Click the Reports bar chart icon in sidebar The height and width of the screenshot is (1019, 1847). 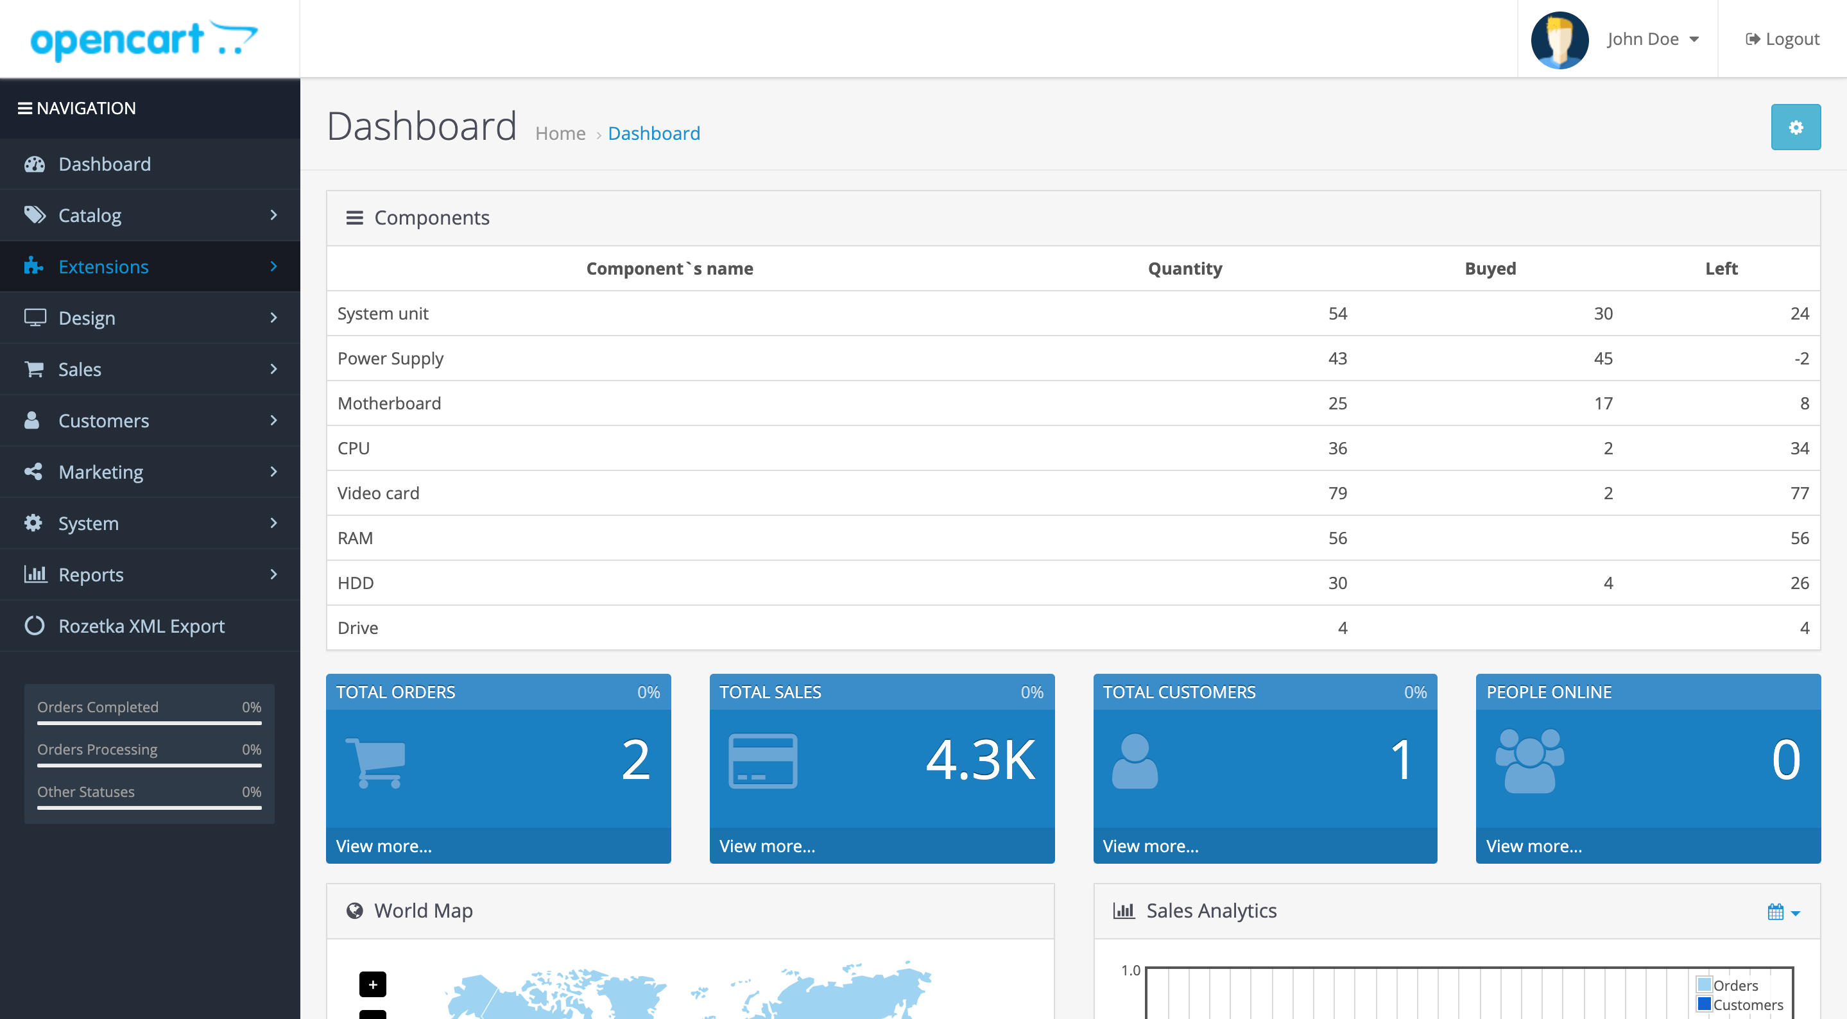click(x=35, y=574)
